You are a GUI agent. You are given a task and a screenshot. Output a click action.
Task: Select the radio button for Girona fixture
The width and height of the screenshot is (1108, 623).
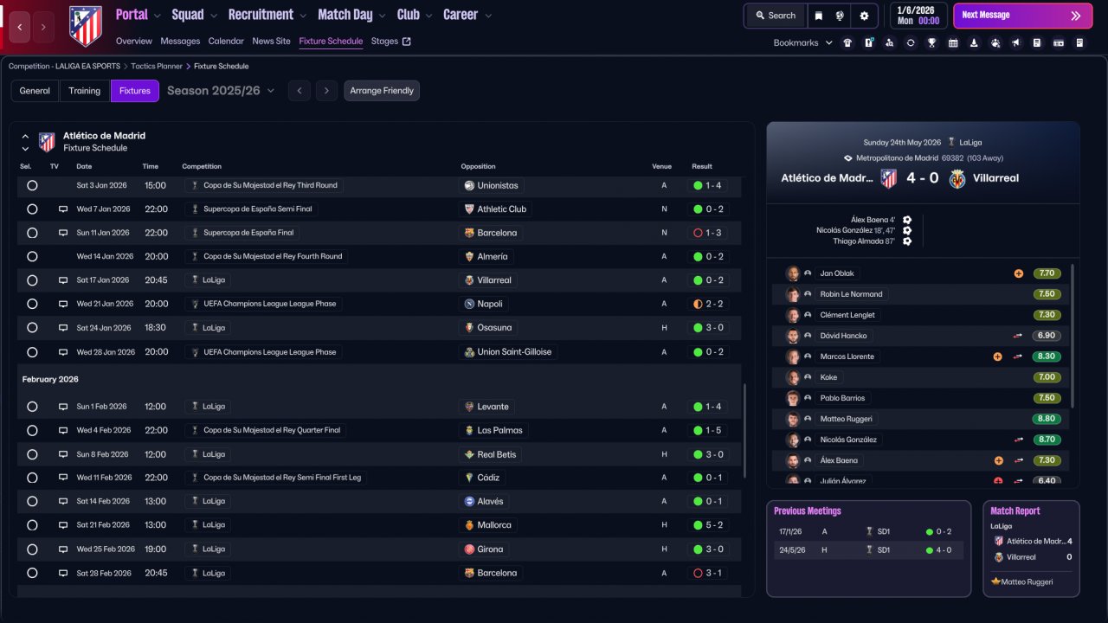(32, 549)
